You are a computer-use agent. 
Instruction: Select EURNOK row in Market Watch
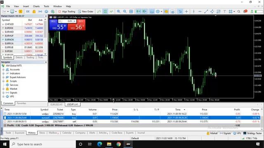22,39
